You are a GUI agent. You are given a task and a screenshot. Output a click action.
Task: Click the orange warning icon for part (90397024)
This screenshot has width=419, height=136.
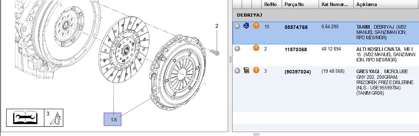[256, 70]
